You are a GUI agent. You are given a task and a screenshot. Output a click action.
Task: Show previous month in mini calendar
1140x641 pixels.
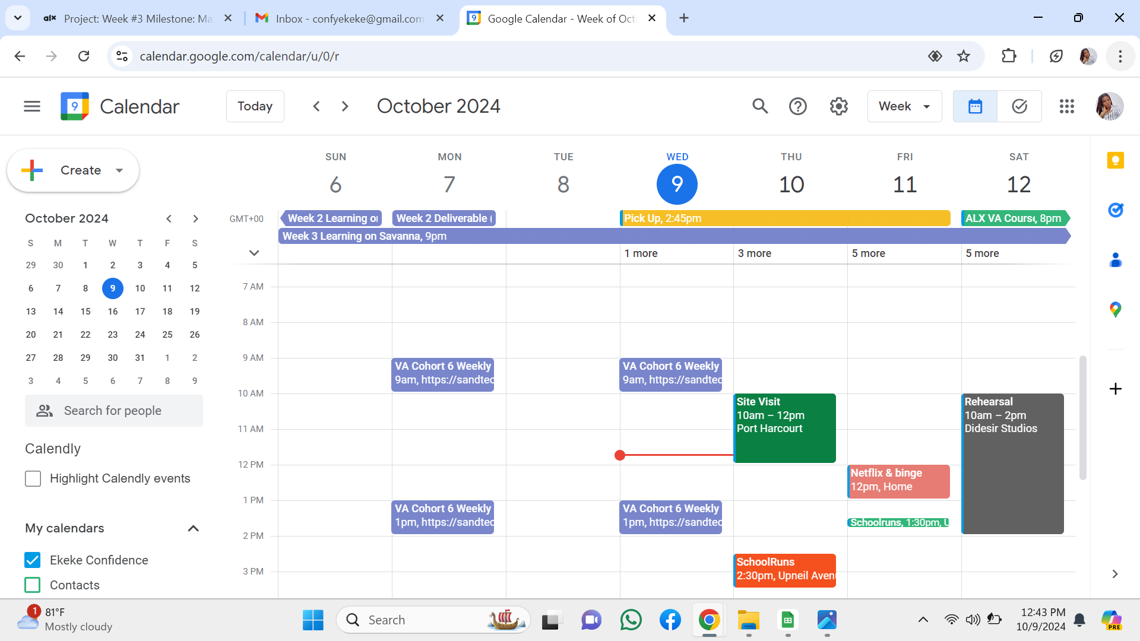[x=169, y=218]
